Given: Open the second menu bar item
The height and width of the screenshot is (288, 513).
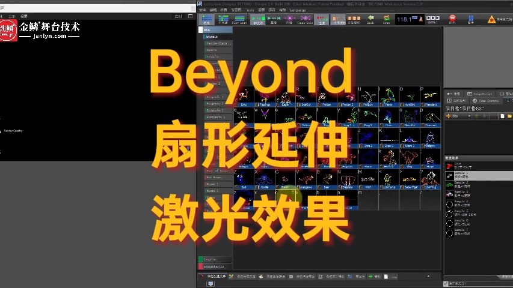Looking at the screenshot, I should (213, 10).
